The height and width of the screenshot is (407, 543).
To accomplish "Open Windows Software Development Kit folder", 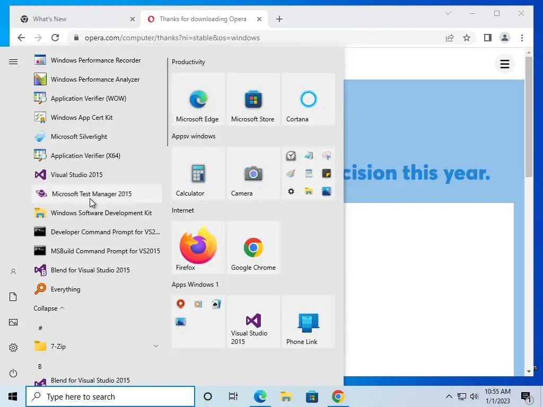I will tap(97, 213).
